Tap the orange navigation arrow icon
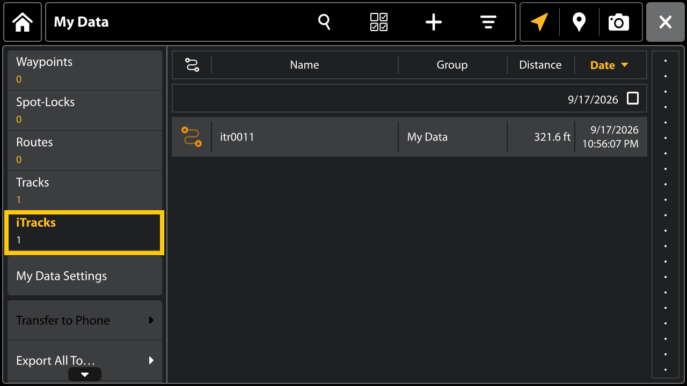687x386 pixels. pyautogui.click(x=539, y=22)
